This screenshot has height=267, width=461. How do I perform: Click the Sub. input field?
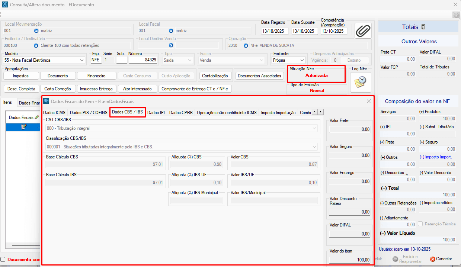click(x=122, y=60)
